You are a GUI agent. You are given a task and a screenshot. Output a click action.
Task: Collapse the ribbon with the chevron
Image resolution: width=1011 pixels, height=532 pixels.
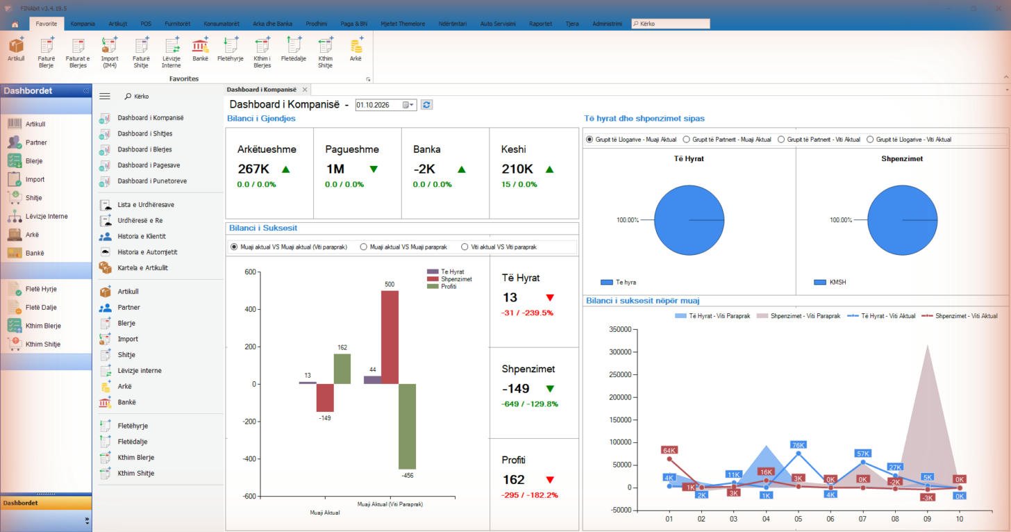tap(1006, 77)
